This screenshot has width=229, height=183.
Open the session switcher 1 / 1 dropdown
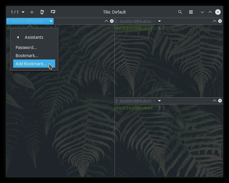point(18,12)
